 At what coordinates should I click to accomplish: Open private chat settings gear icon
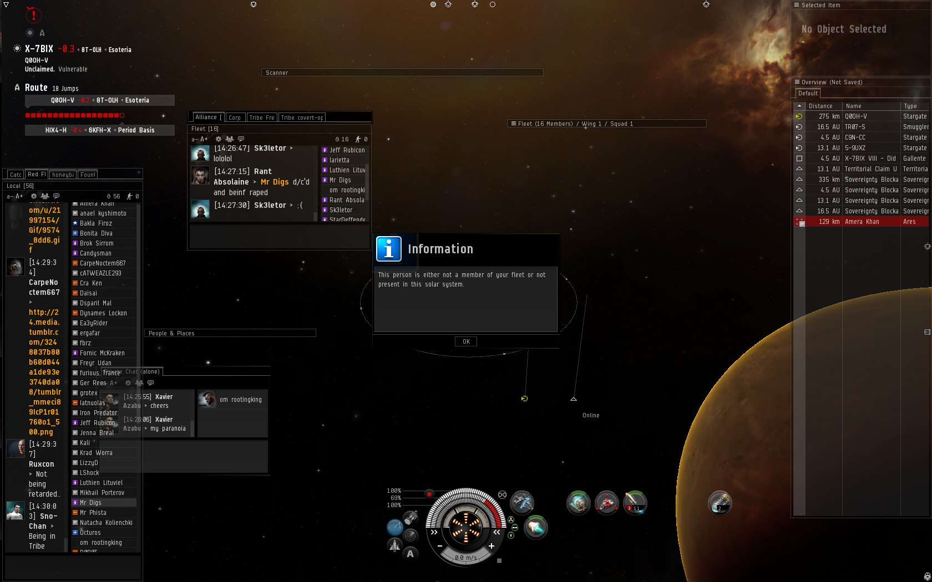[128, 383]
